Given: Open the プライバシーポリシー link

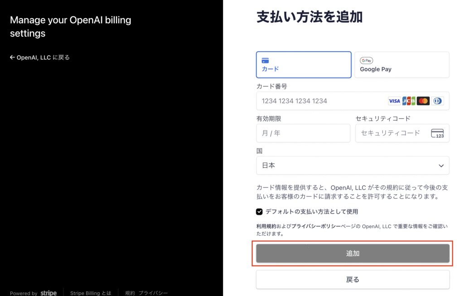Looking at the screenshot, I should (x=316, y=227).
